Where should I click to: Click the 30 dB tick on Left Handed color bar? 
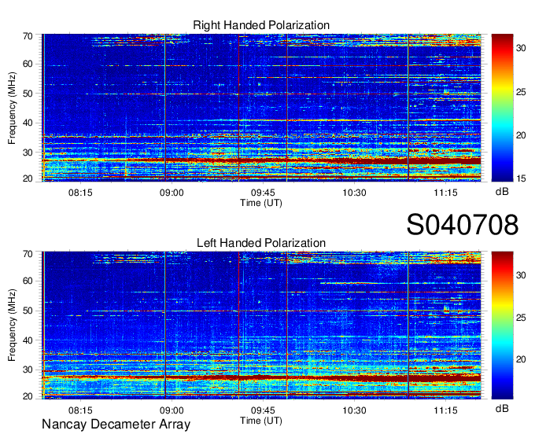(x=521, y=275)
